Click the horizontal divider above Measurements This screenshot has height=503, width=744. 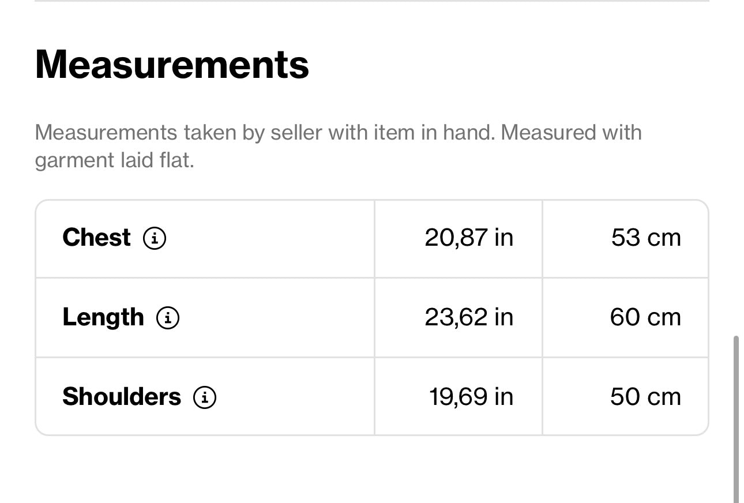point(372,1)
